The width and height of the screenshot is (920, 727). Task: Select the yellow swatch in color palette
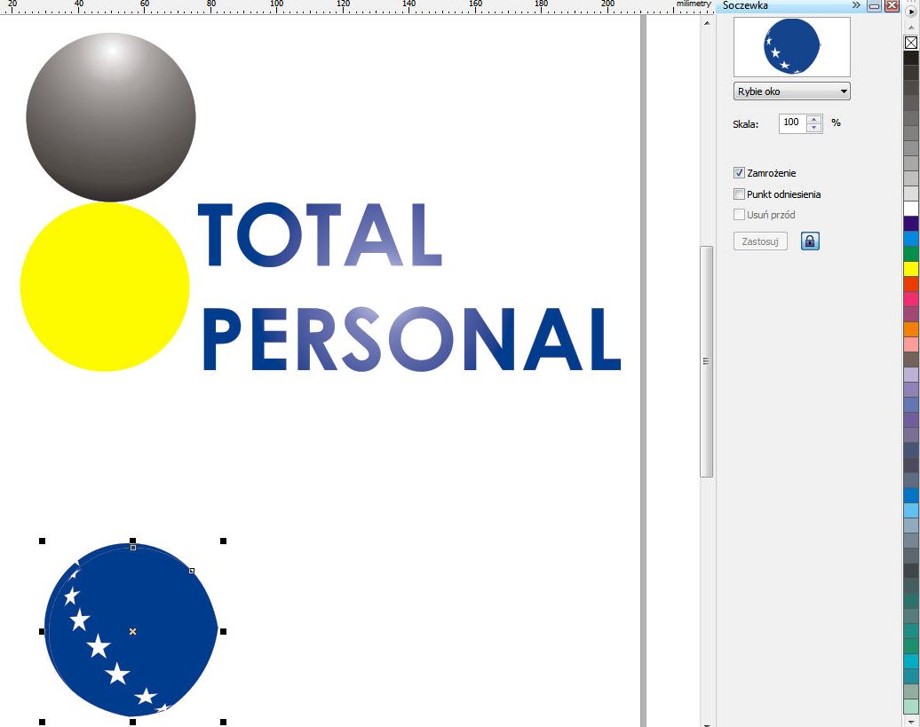click(x=911, y=268)
